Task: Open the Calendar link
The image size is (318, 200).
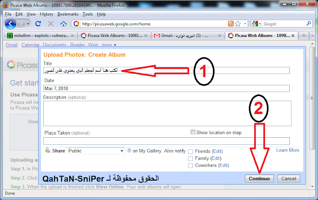Action: (x=31, y=45)
